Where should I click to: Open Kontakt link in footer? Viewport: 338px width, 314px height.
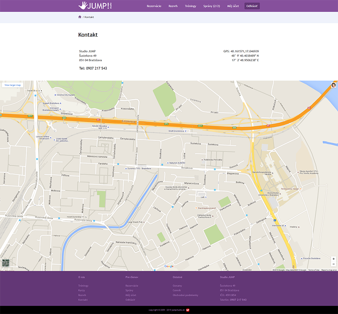83,300
